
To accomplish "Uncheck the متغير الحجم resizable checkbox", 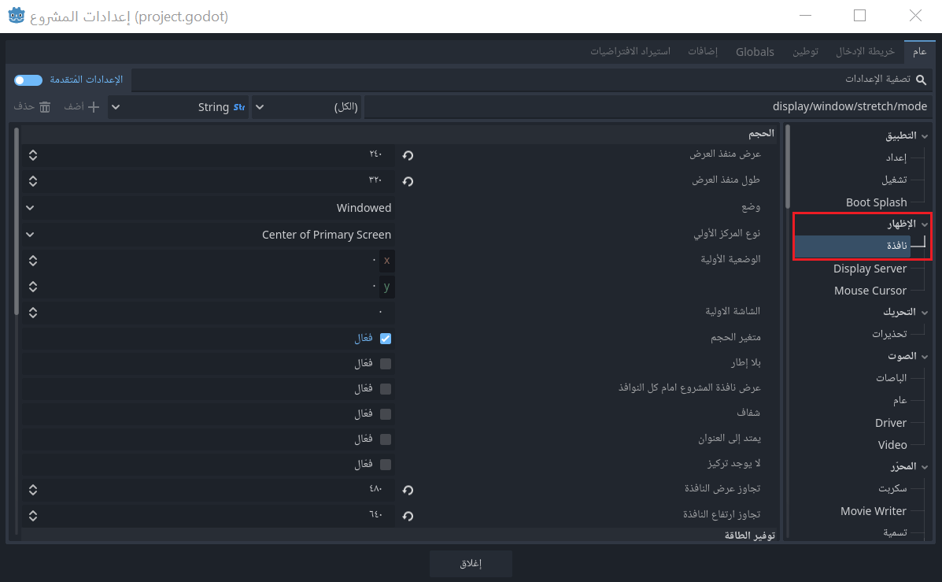I will [x=386, y=339].
